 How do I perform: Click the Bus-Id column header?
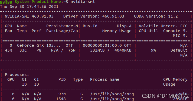click(x=90, y=26)
